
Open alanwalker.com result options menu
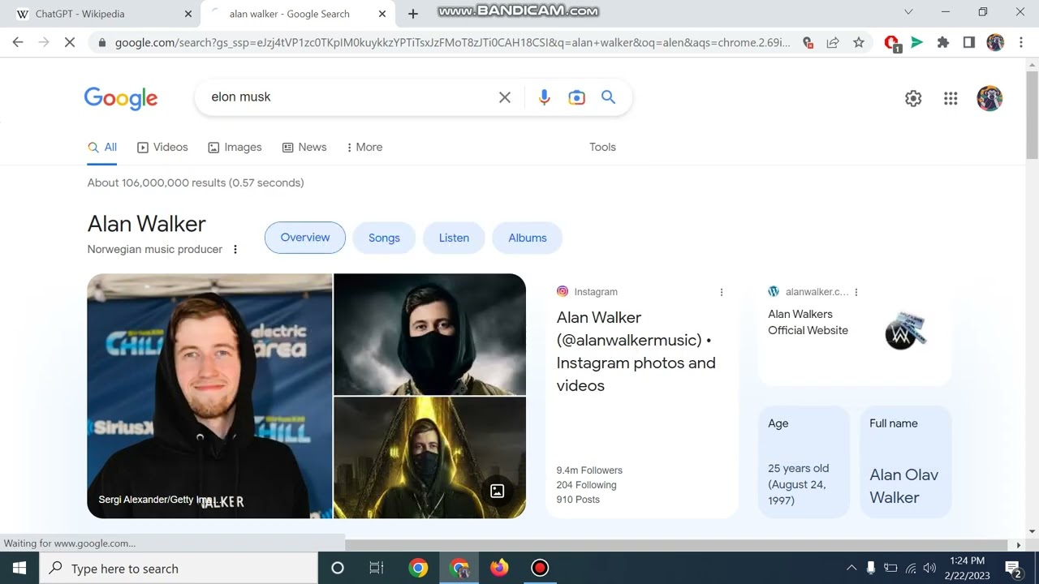click(x=856, y=292)
